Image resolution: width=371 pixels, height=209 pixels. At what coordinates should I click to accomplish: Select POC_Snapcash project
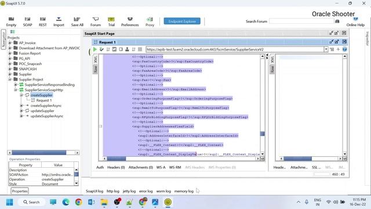coord(30,64)
